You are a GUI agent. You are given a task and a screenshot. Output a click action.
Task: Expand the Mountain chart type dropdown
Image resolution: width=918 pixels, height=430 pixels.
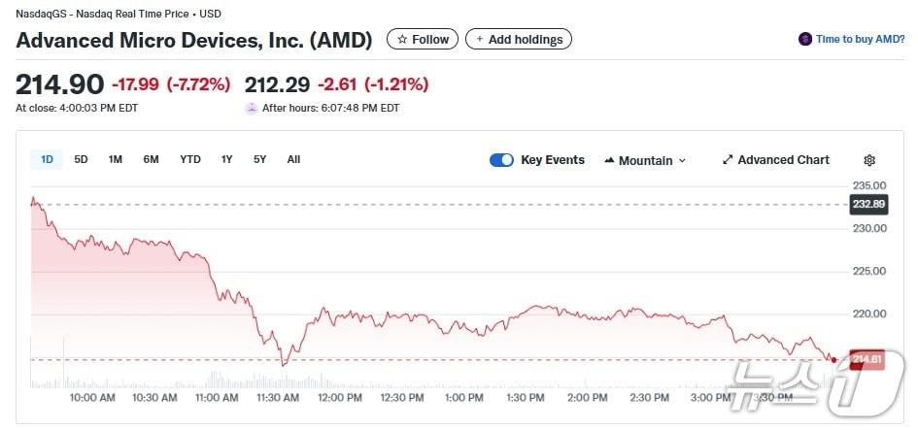(682, 161)
